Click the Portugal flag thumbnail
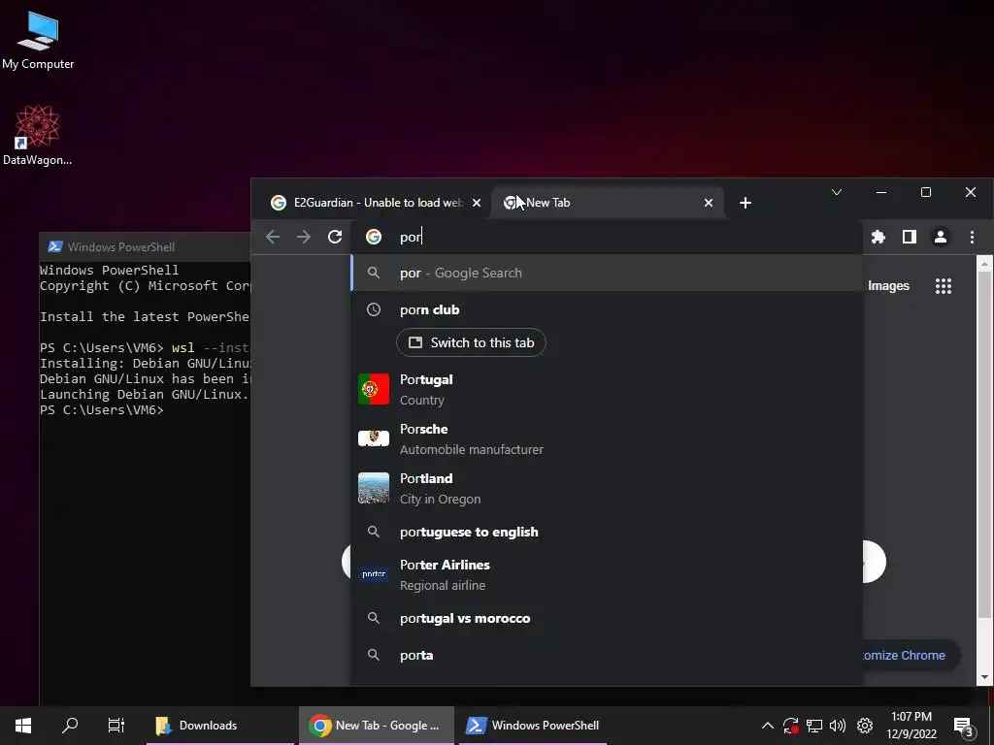 tap(374, 389)
